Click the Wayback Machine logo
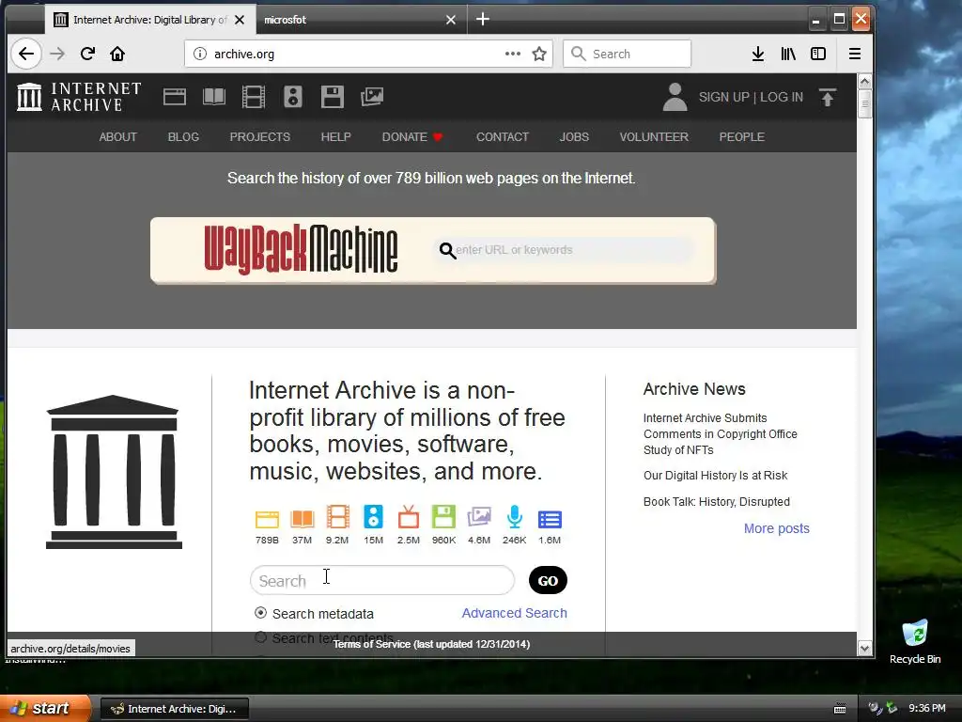The width and height of the screenshot is (962, 722). (301, 249)
